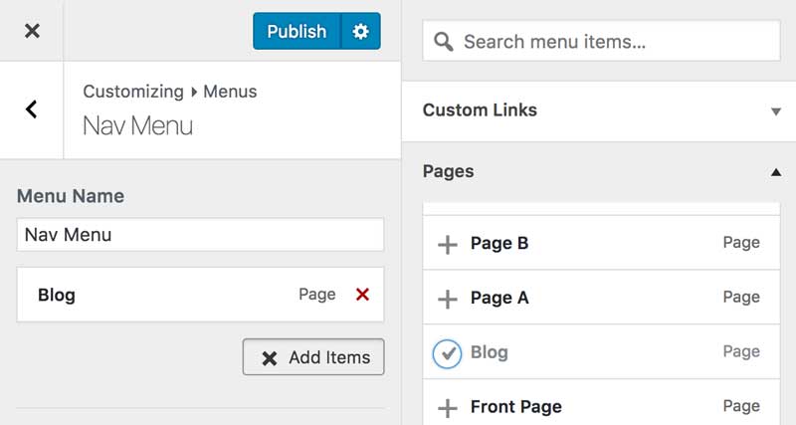Expand the Custom Links section arrow
796x425 pixels.
[775, 111]
